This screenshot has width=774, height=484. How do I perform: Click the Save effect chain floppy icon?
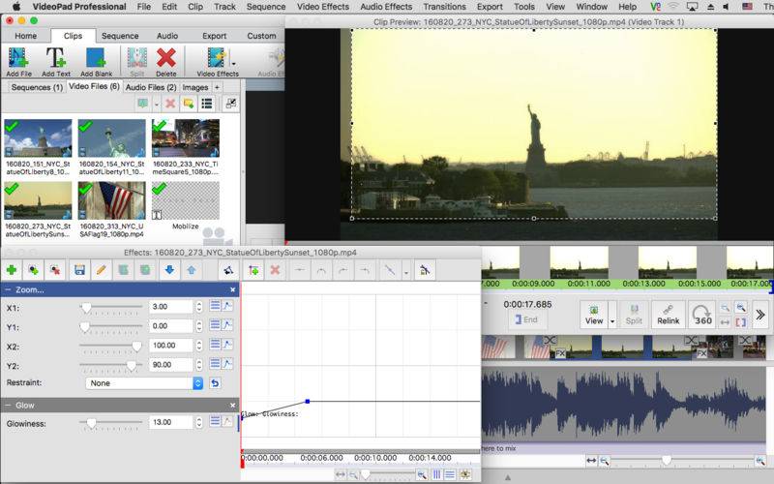click(x=79, y=270)
